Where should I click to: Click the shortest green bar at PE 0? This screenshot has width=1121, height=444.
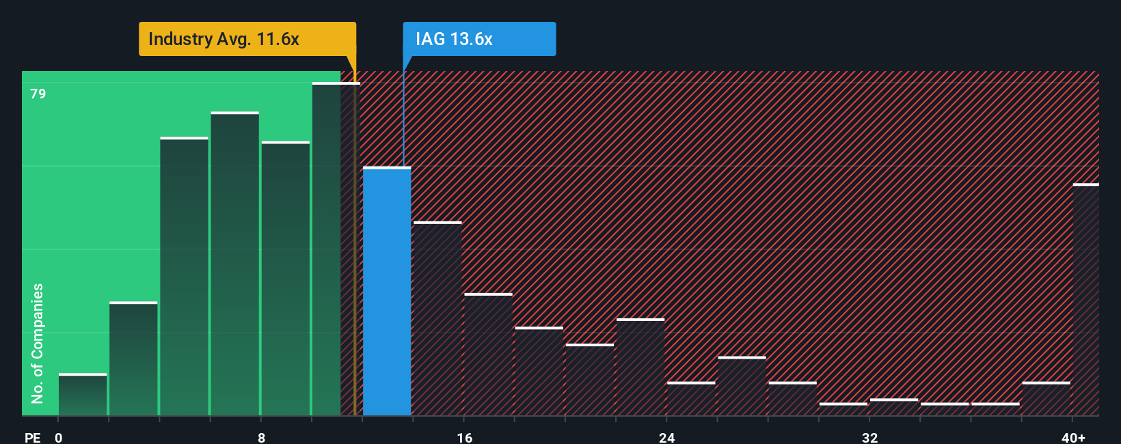pos(83,395)
